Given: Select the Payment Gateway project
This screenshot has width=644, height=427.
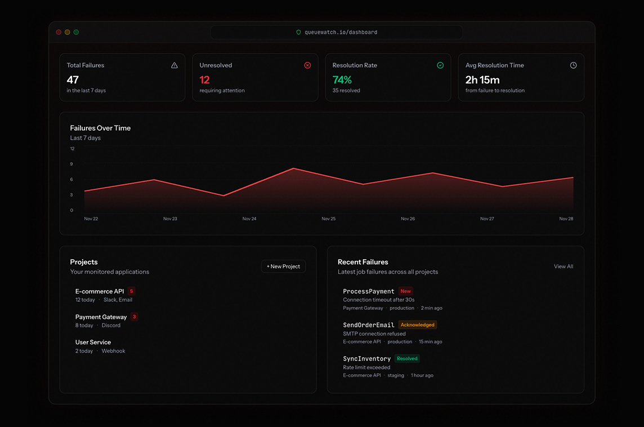Looking at the screenshot, I should click(x=101, y=317).
